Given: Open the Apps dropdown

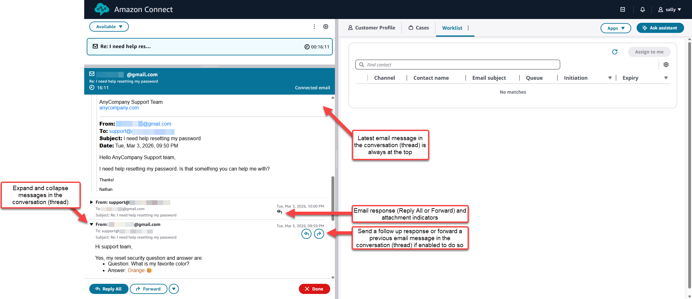Looking at the screenshot, I should [615, 28].
